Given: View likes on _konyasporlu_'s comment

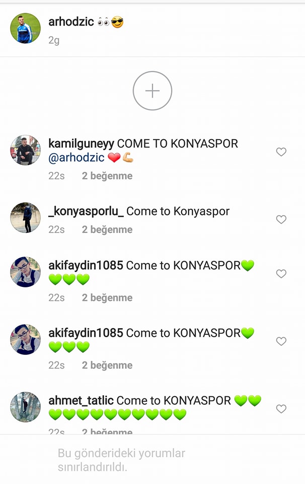Looking at the screenshot, I should pyautogui.click(x=107, y=229).
